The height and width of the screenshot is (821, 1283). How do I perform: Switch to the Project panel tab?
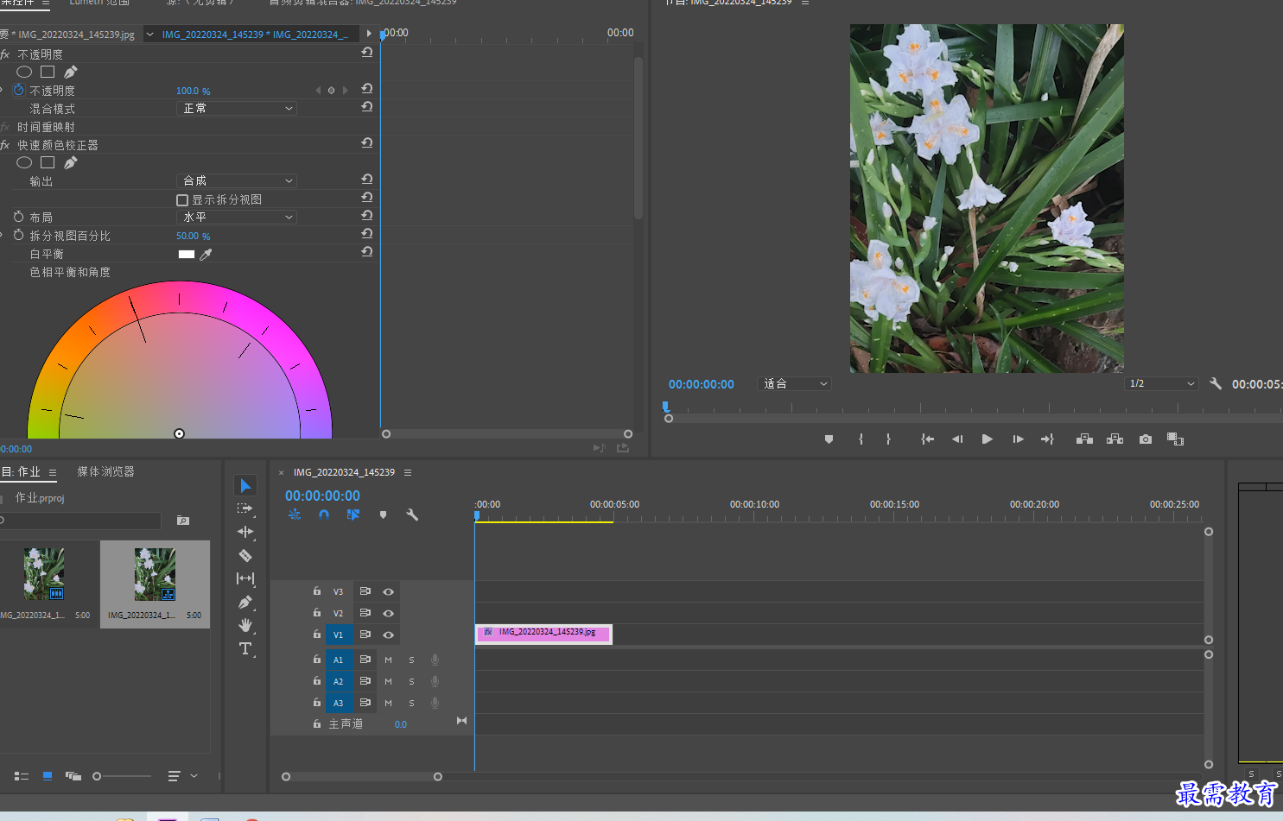pyautogui.click(x=21, y=471)
